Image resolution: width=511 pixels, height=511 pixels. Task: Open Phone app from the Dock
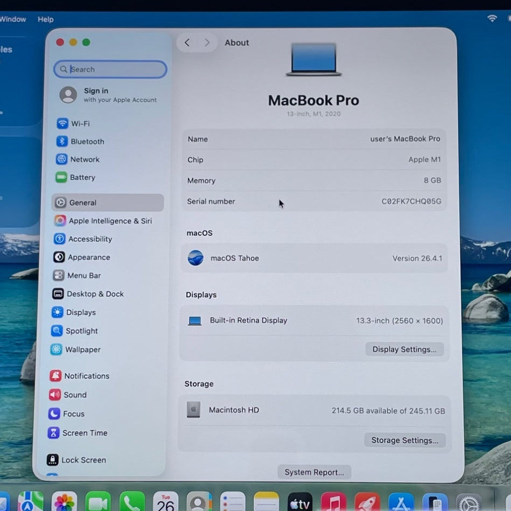click(x=132, y=502)
